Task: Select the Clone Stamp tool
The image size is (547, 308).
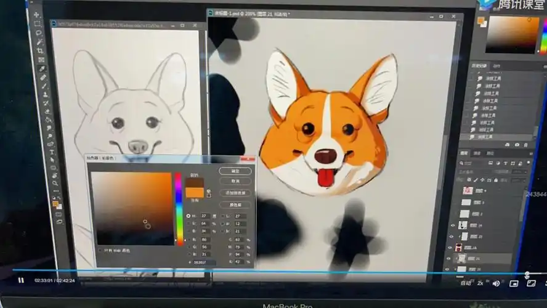Action: point(45,94)
